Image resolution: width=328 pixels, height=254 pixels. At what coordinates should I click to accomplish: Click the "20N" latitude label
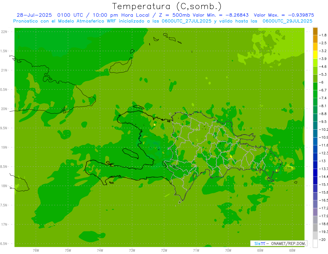click(x=5, y=109)
